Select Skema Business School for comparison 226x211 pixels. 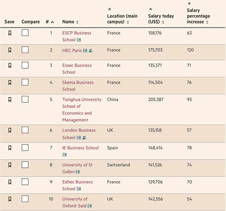pos(25,82)
